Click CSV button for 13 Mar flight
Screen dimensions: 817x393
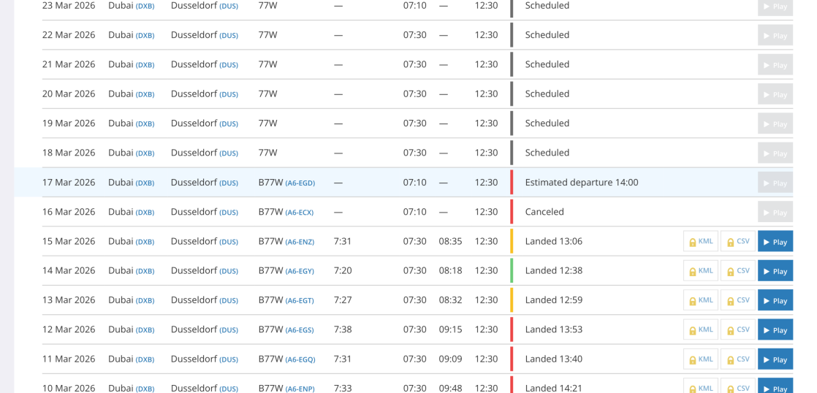click(737, 300)
